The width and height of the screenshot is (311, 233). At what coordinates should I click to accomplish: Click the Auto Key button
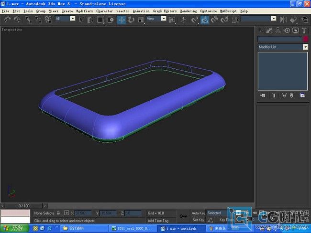pos(198,213)
